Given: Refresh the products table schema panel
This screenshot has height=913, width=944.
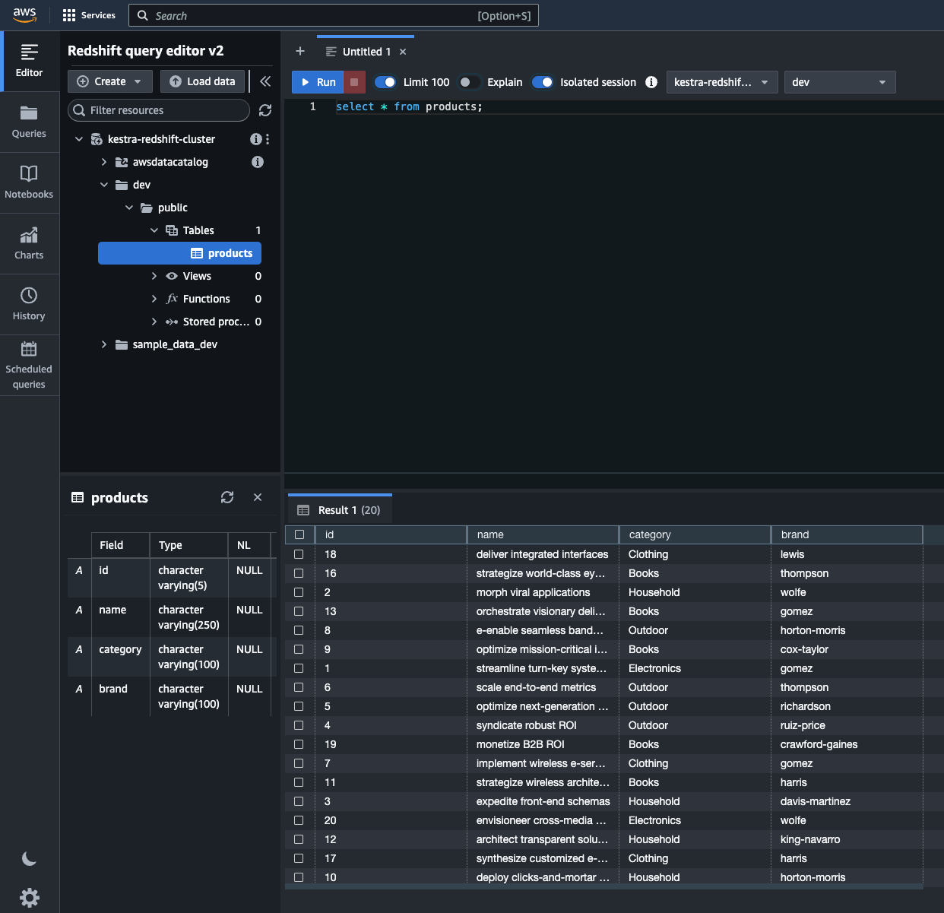Looking at the screenshot, I should click(226, 497).
